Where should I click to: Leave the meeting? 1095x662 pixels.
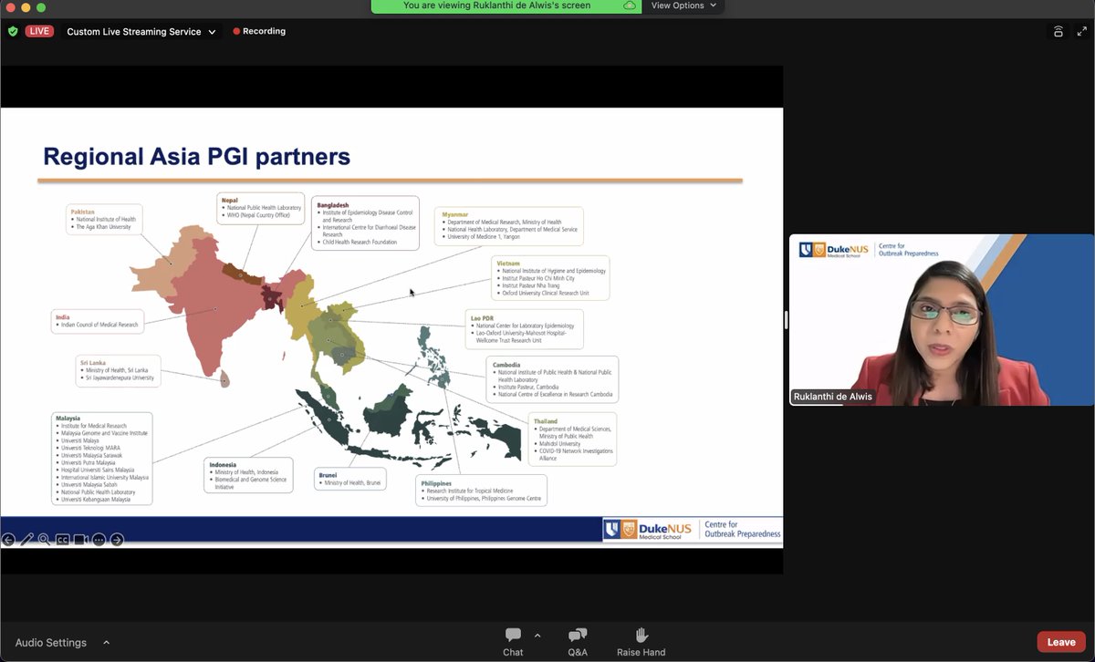(x=1061, y=642)
